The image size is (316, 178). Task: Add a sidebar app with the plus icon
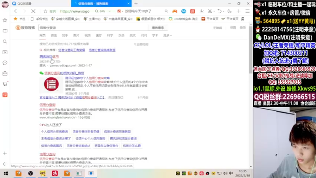coord(5,153)
